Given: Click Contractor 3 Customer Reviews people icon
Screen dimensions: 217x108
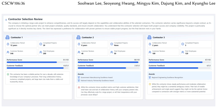Looking at the screenshot, I should click(150, 52).
